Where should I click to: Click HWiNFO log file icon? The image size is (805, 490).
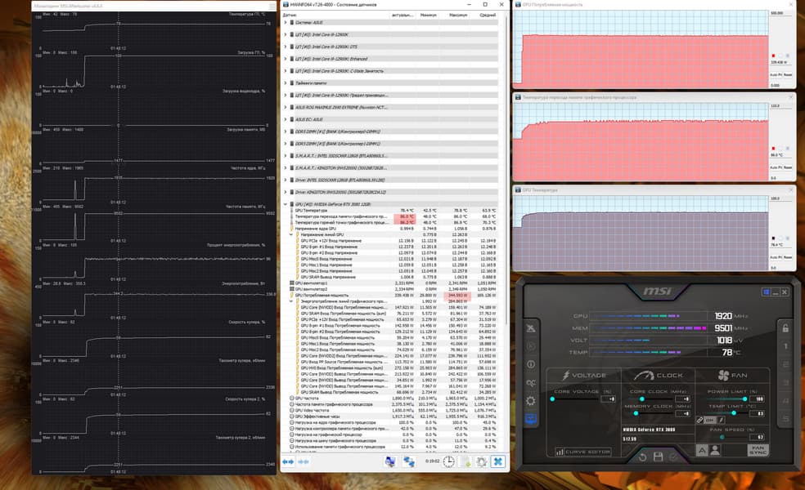point(465,461)
